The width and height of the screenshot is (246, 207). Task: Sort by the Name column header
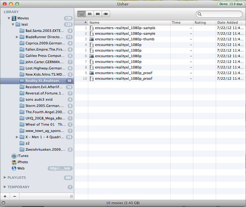pyautogui.click(x=129, y=23)
